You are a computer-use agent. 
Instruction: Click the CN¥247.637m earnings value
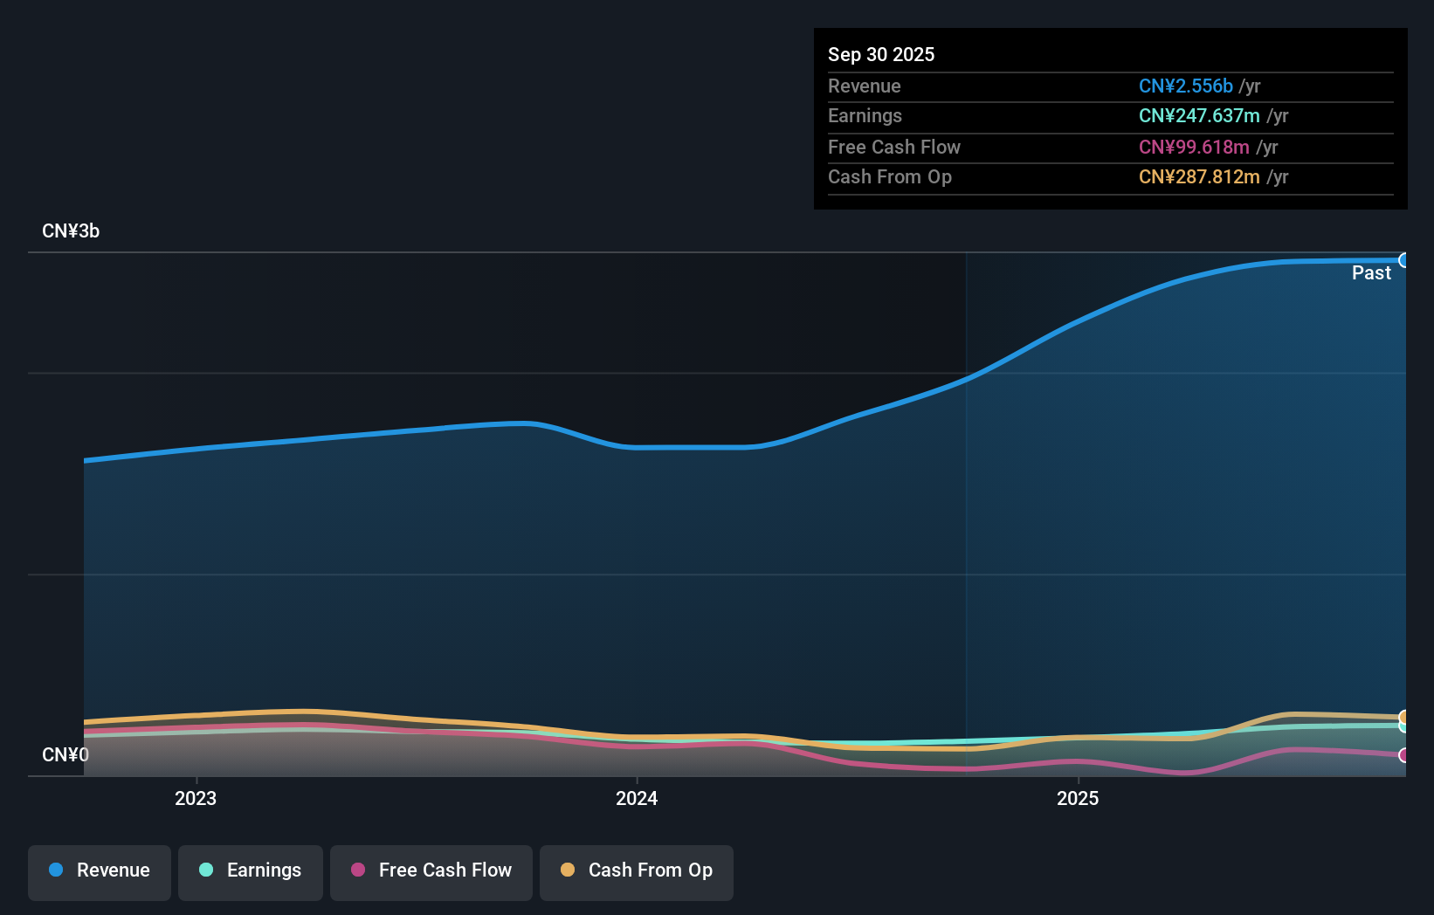pos(1199,116)
